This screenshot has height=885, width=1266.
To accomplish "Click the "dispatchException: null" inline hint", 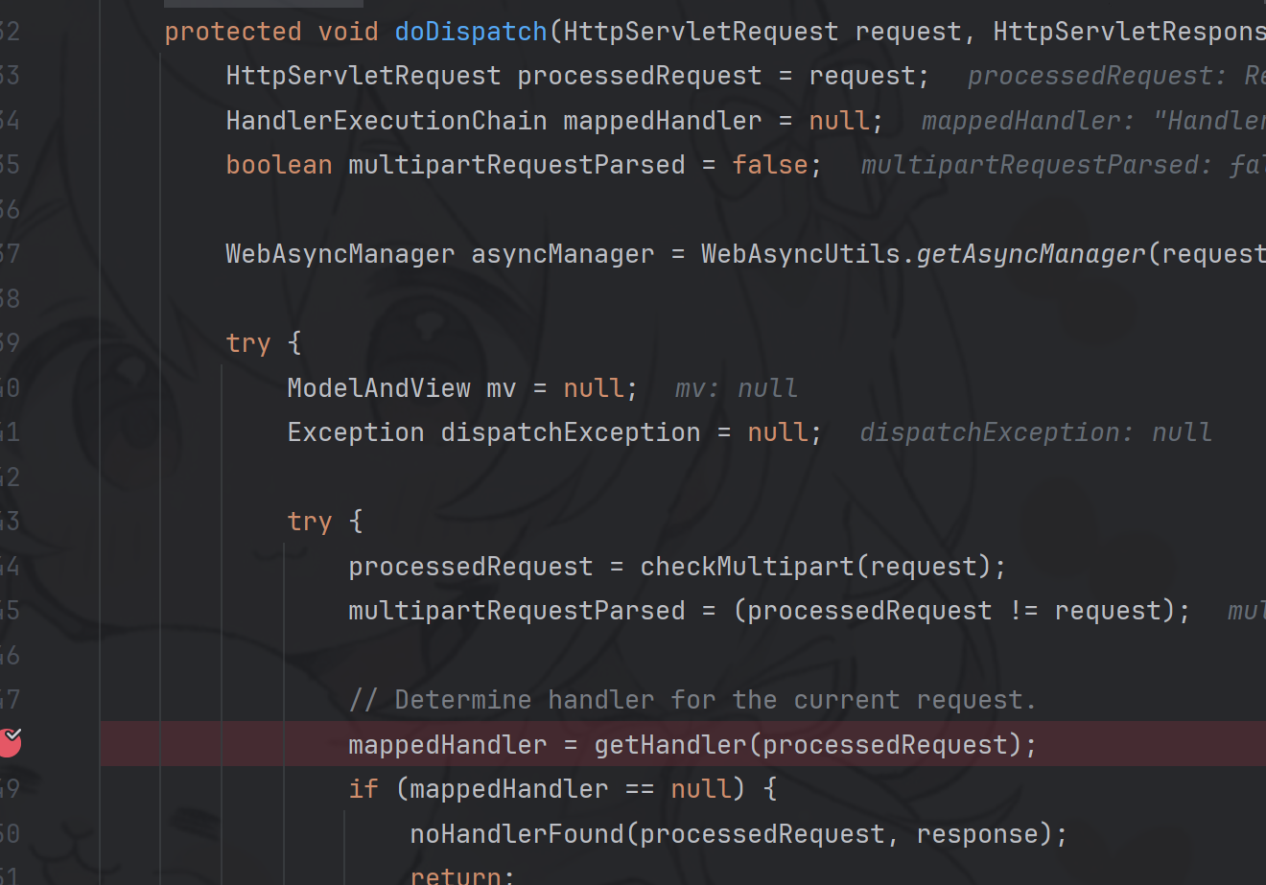I will 1035,432.
